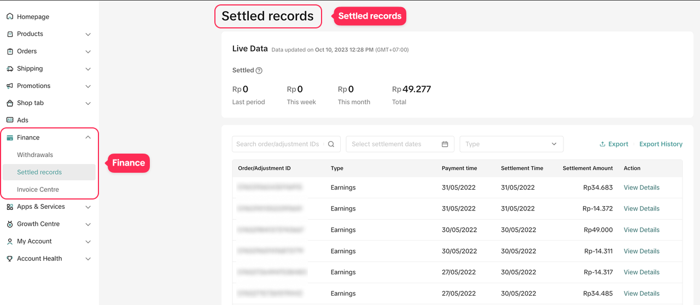Click the Ads icon in sidebar
This screenshot has width=700, height=305.
(10, 120)
